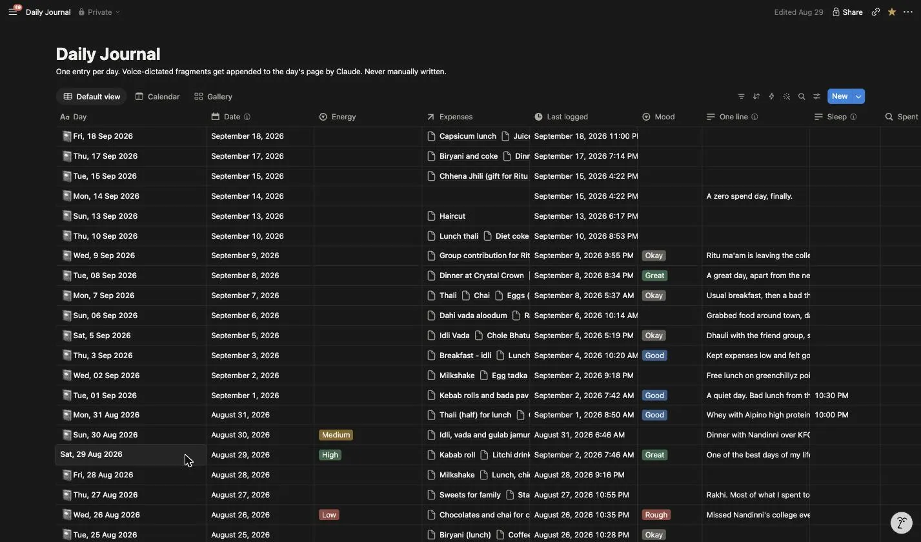Open database search magnifier icon
The image size is (921, 542).
click(802, 96)
